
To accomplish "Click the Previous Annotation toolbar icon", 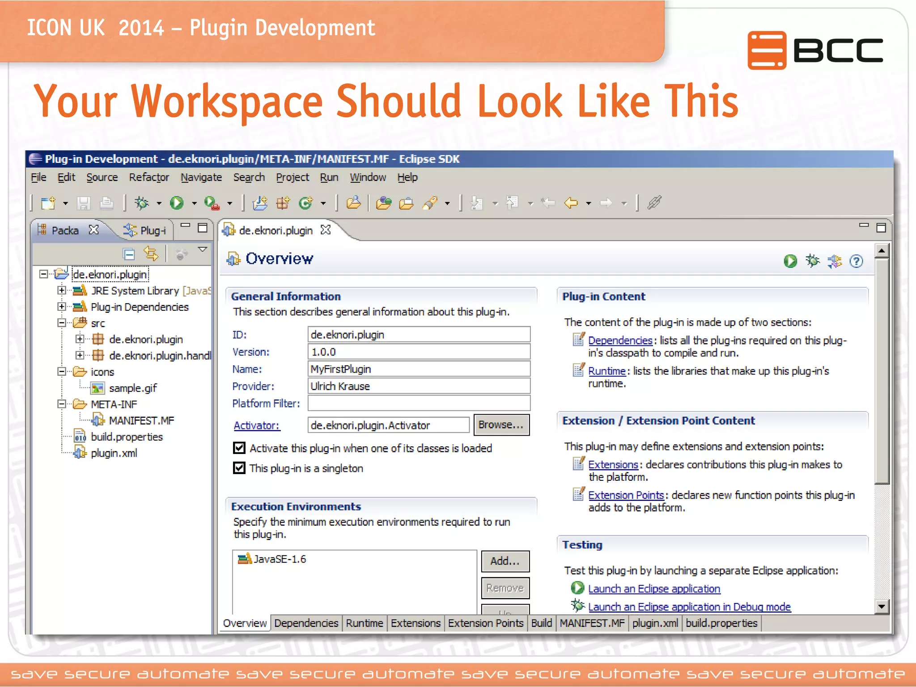I will tap(512, 203).
